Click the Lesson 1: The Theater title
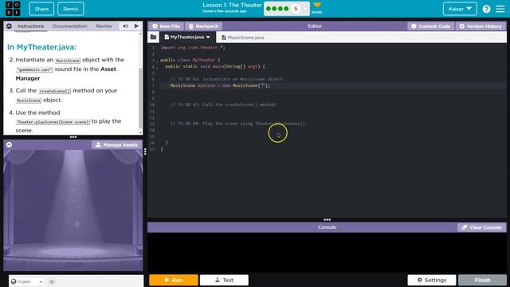 coord(232,6)
